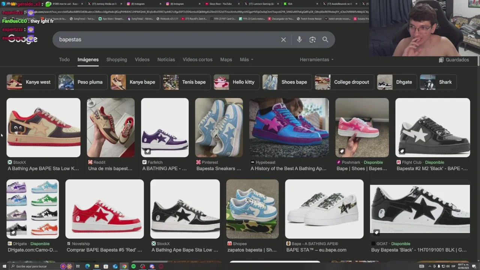Click the Reddit favicon under the second image
This screenshot has width=480, height=270.
pyautogui.click(x=90, y=162)
